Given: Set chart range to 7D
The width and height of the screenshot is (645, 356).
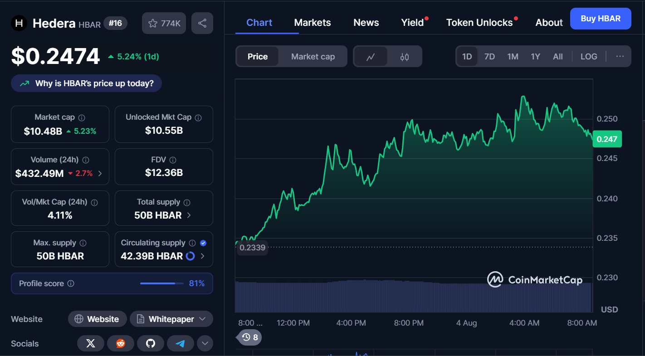Looking at the screenshot, I should (x=489, y=57).
